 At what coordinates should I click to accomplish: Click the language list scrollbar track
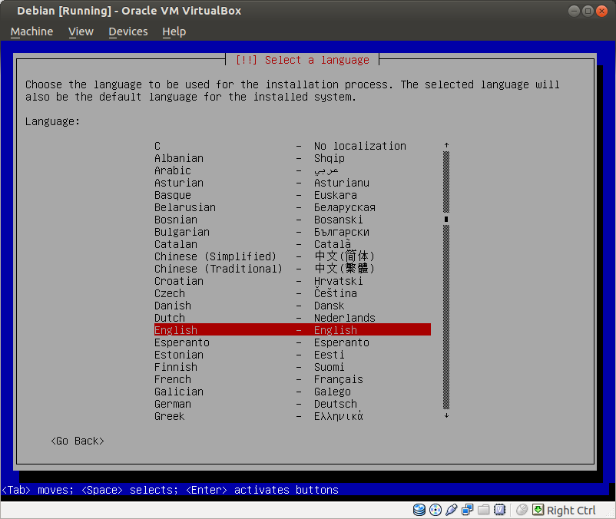pyautogui.click(x=446, y=307)
